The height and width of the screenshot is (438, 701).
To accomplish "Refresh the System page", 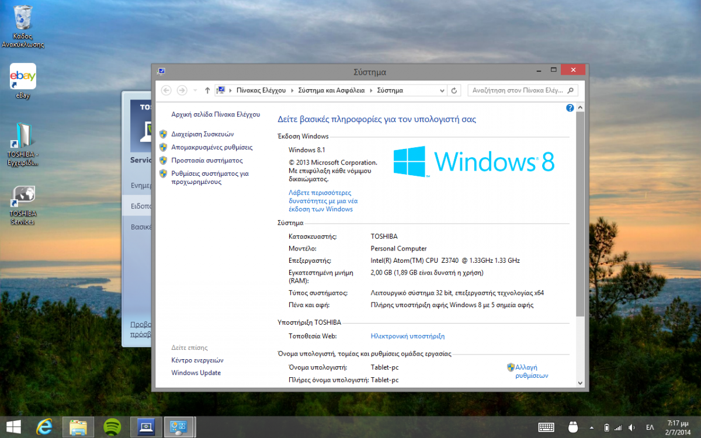I will click(454, 91).
